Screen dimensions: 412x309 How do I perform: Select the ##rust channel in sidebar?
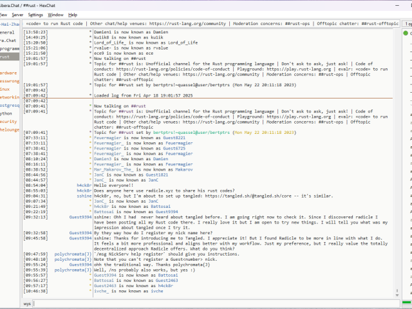(x=6, y=57)
